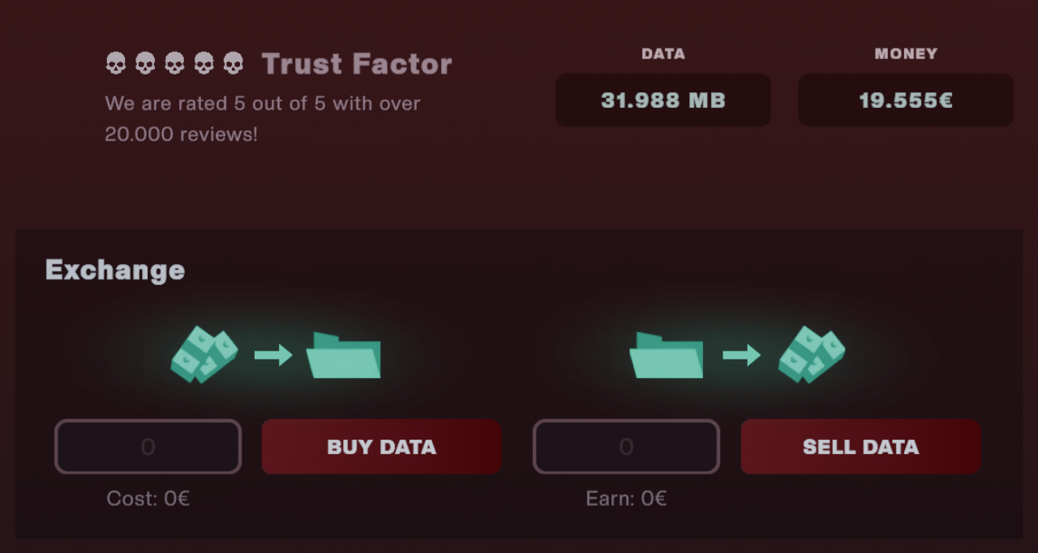Select the 31.988 MB data balance box
The image size is (1038, 553).
(x=663, y=100)
